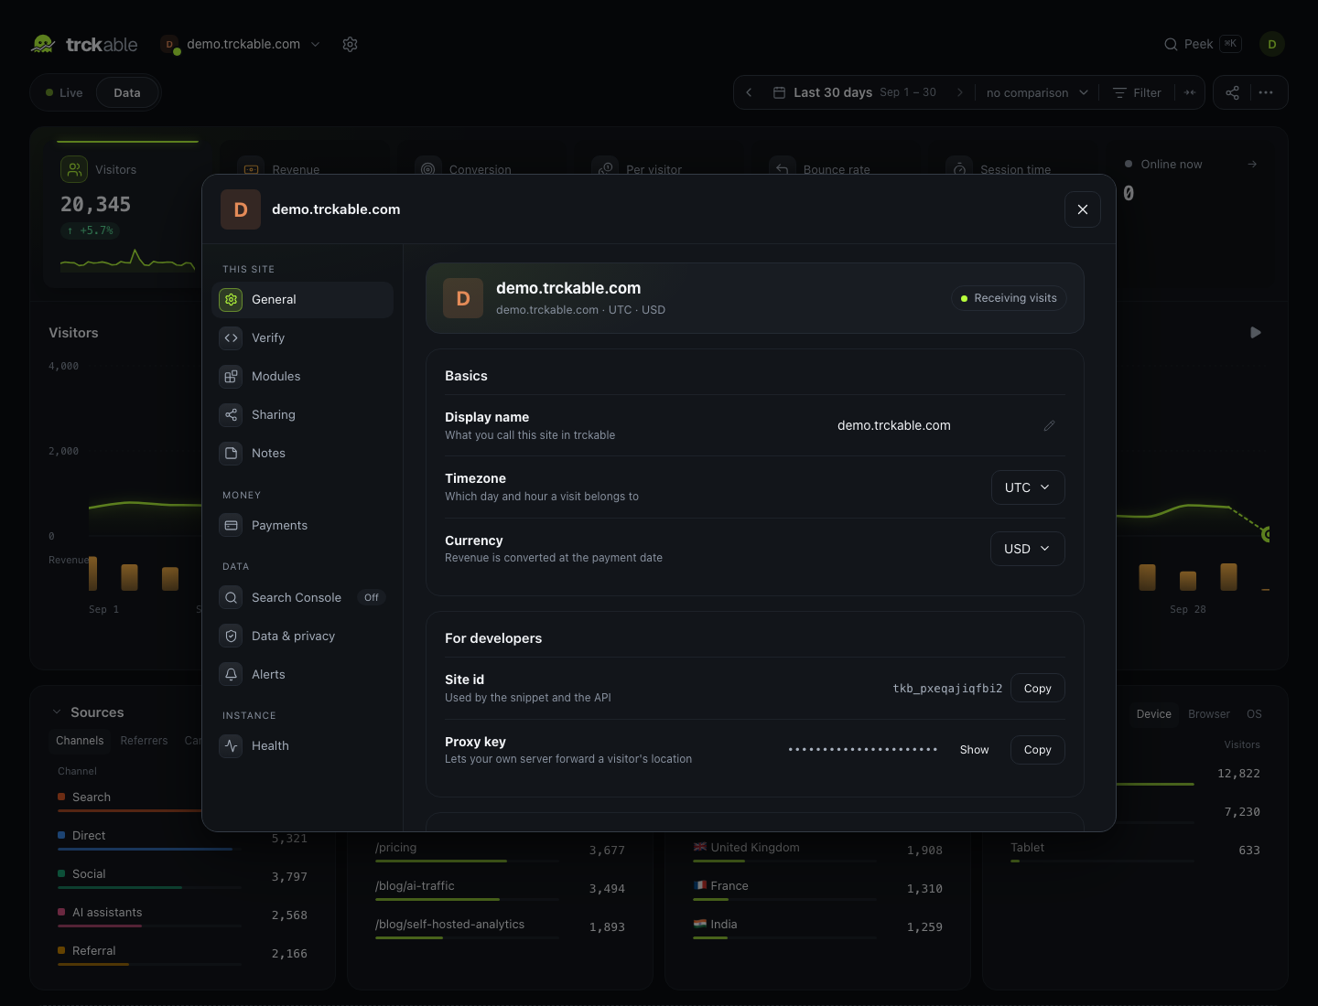Show the hidden Proxy key
Image resolution: width=1318 pixels, height=1006 pixels.
[x=974, y=750]
